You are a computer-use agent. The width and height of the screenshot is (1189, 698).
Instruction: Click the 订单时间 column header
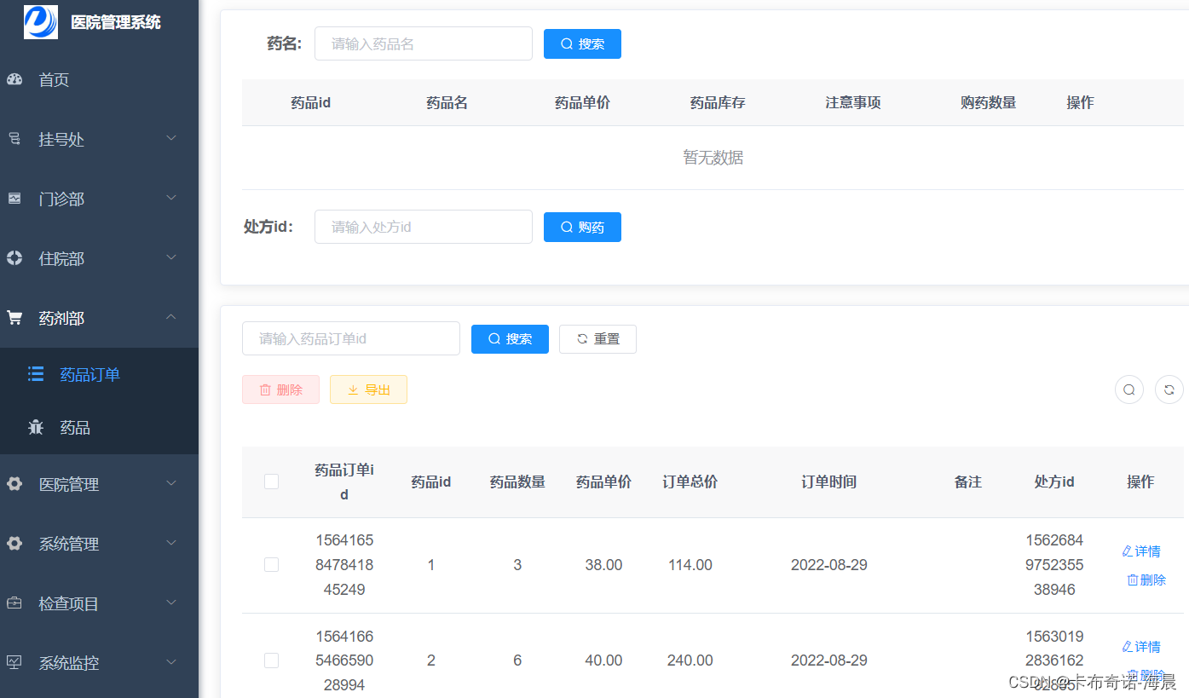pyautogui.click(x=829, y=482)
